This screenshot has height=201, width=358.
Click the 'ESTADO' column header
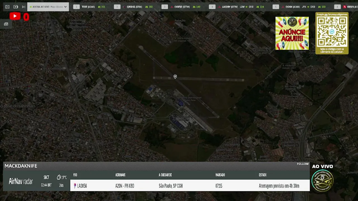point(263,175)
